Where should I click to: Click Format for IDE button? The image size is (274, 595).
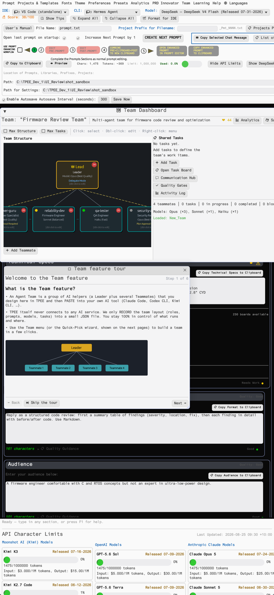160,19
